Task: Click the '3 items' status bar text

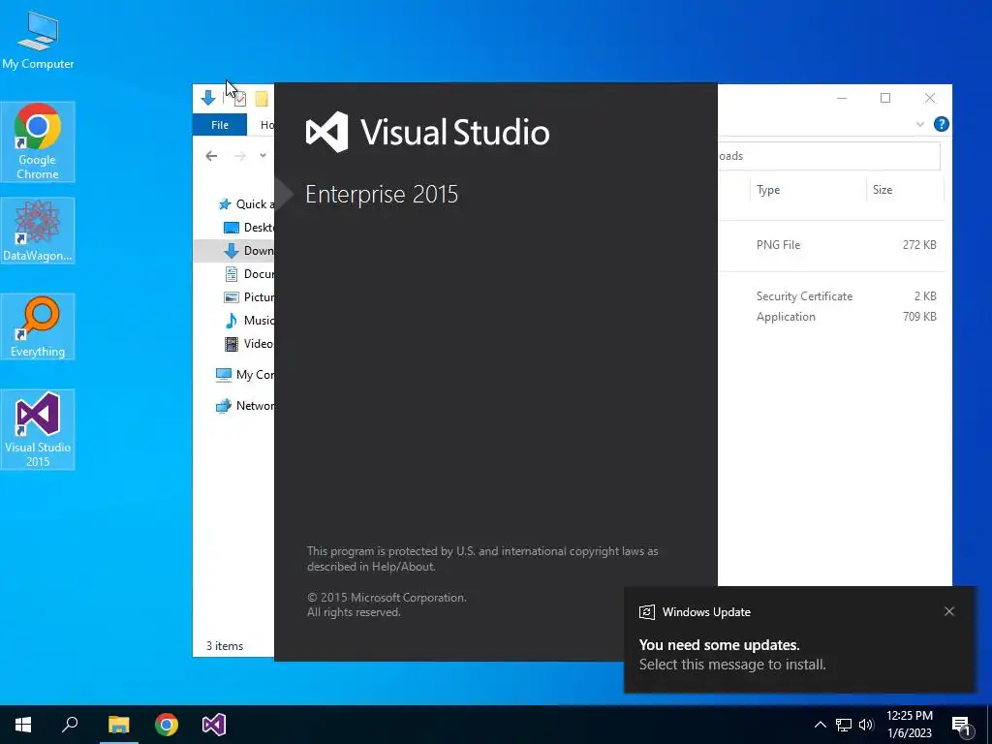Action: (225, 646)
